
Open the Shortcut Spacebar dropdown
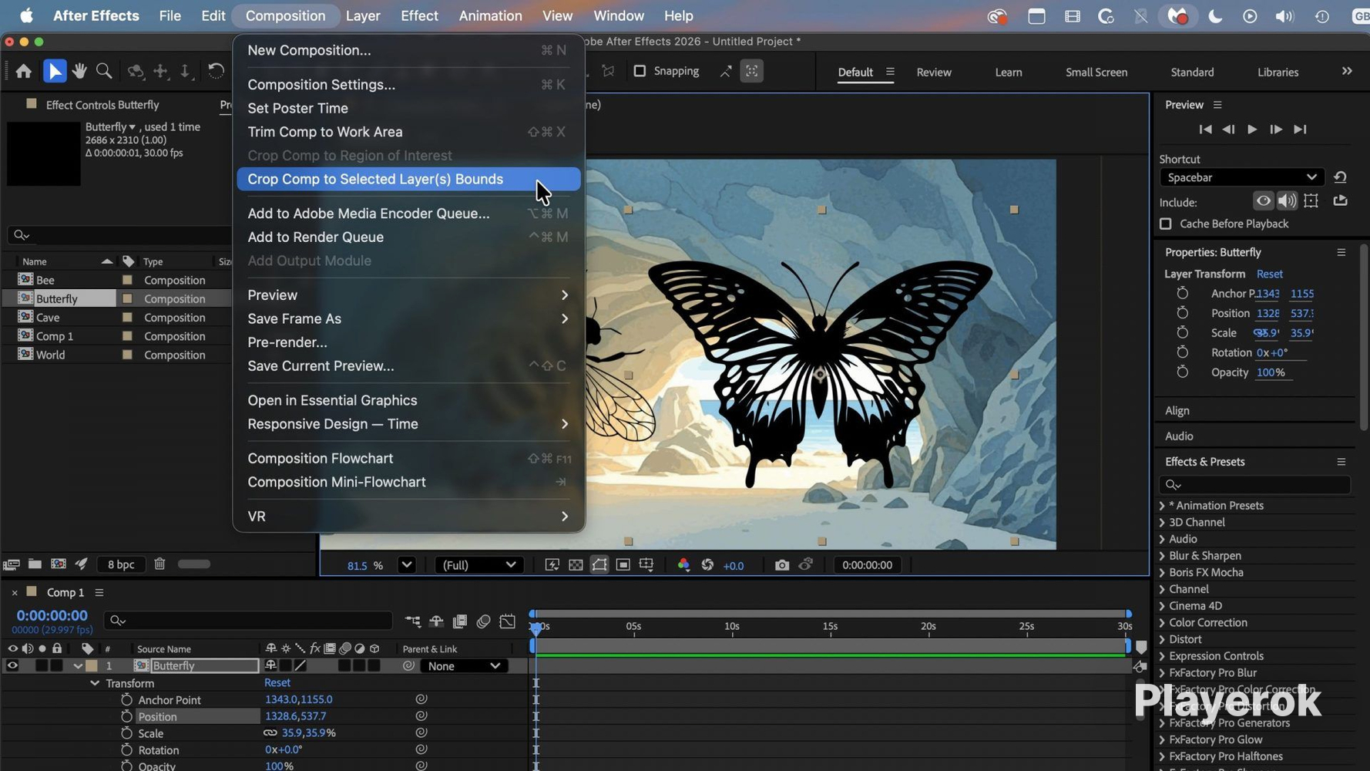(x=1242, y=177)
